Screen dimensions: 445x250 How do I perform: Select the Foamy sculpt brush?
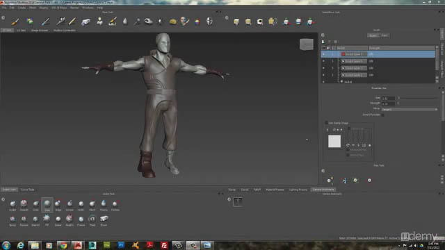coord(104,205)
